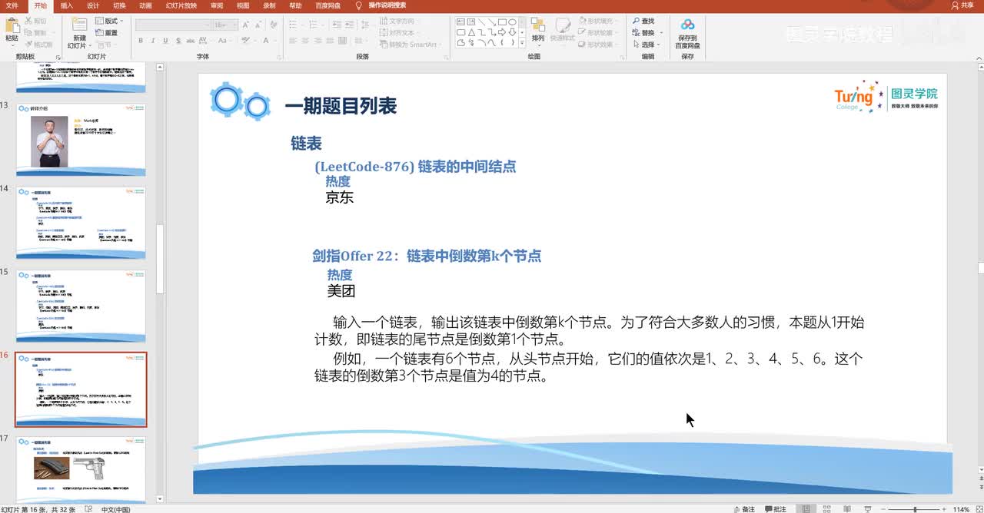Toggle center paragraph alignment button
Viewport: 984px width, 513px height.
point(304,41)
